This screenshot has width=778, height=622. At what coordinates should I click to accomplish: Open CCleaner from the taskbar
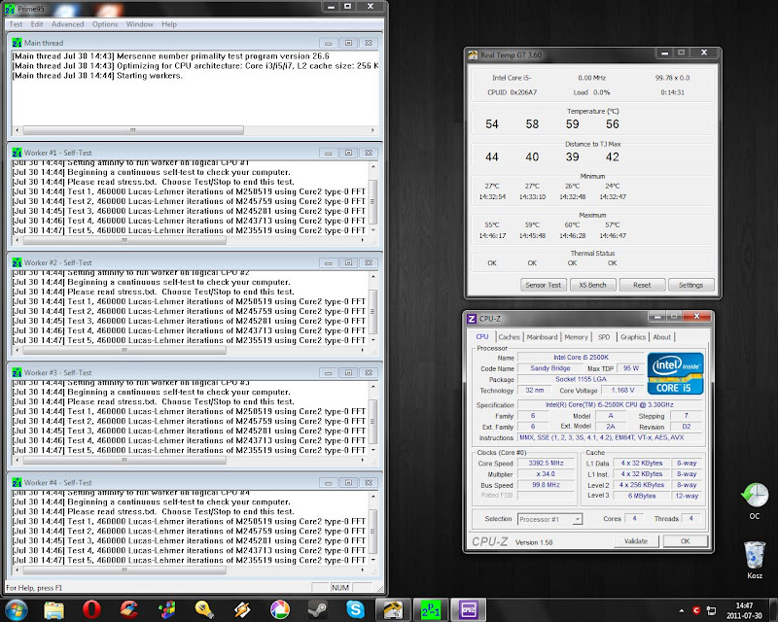click(129, 609)
